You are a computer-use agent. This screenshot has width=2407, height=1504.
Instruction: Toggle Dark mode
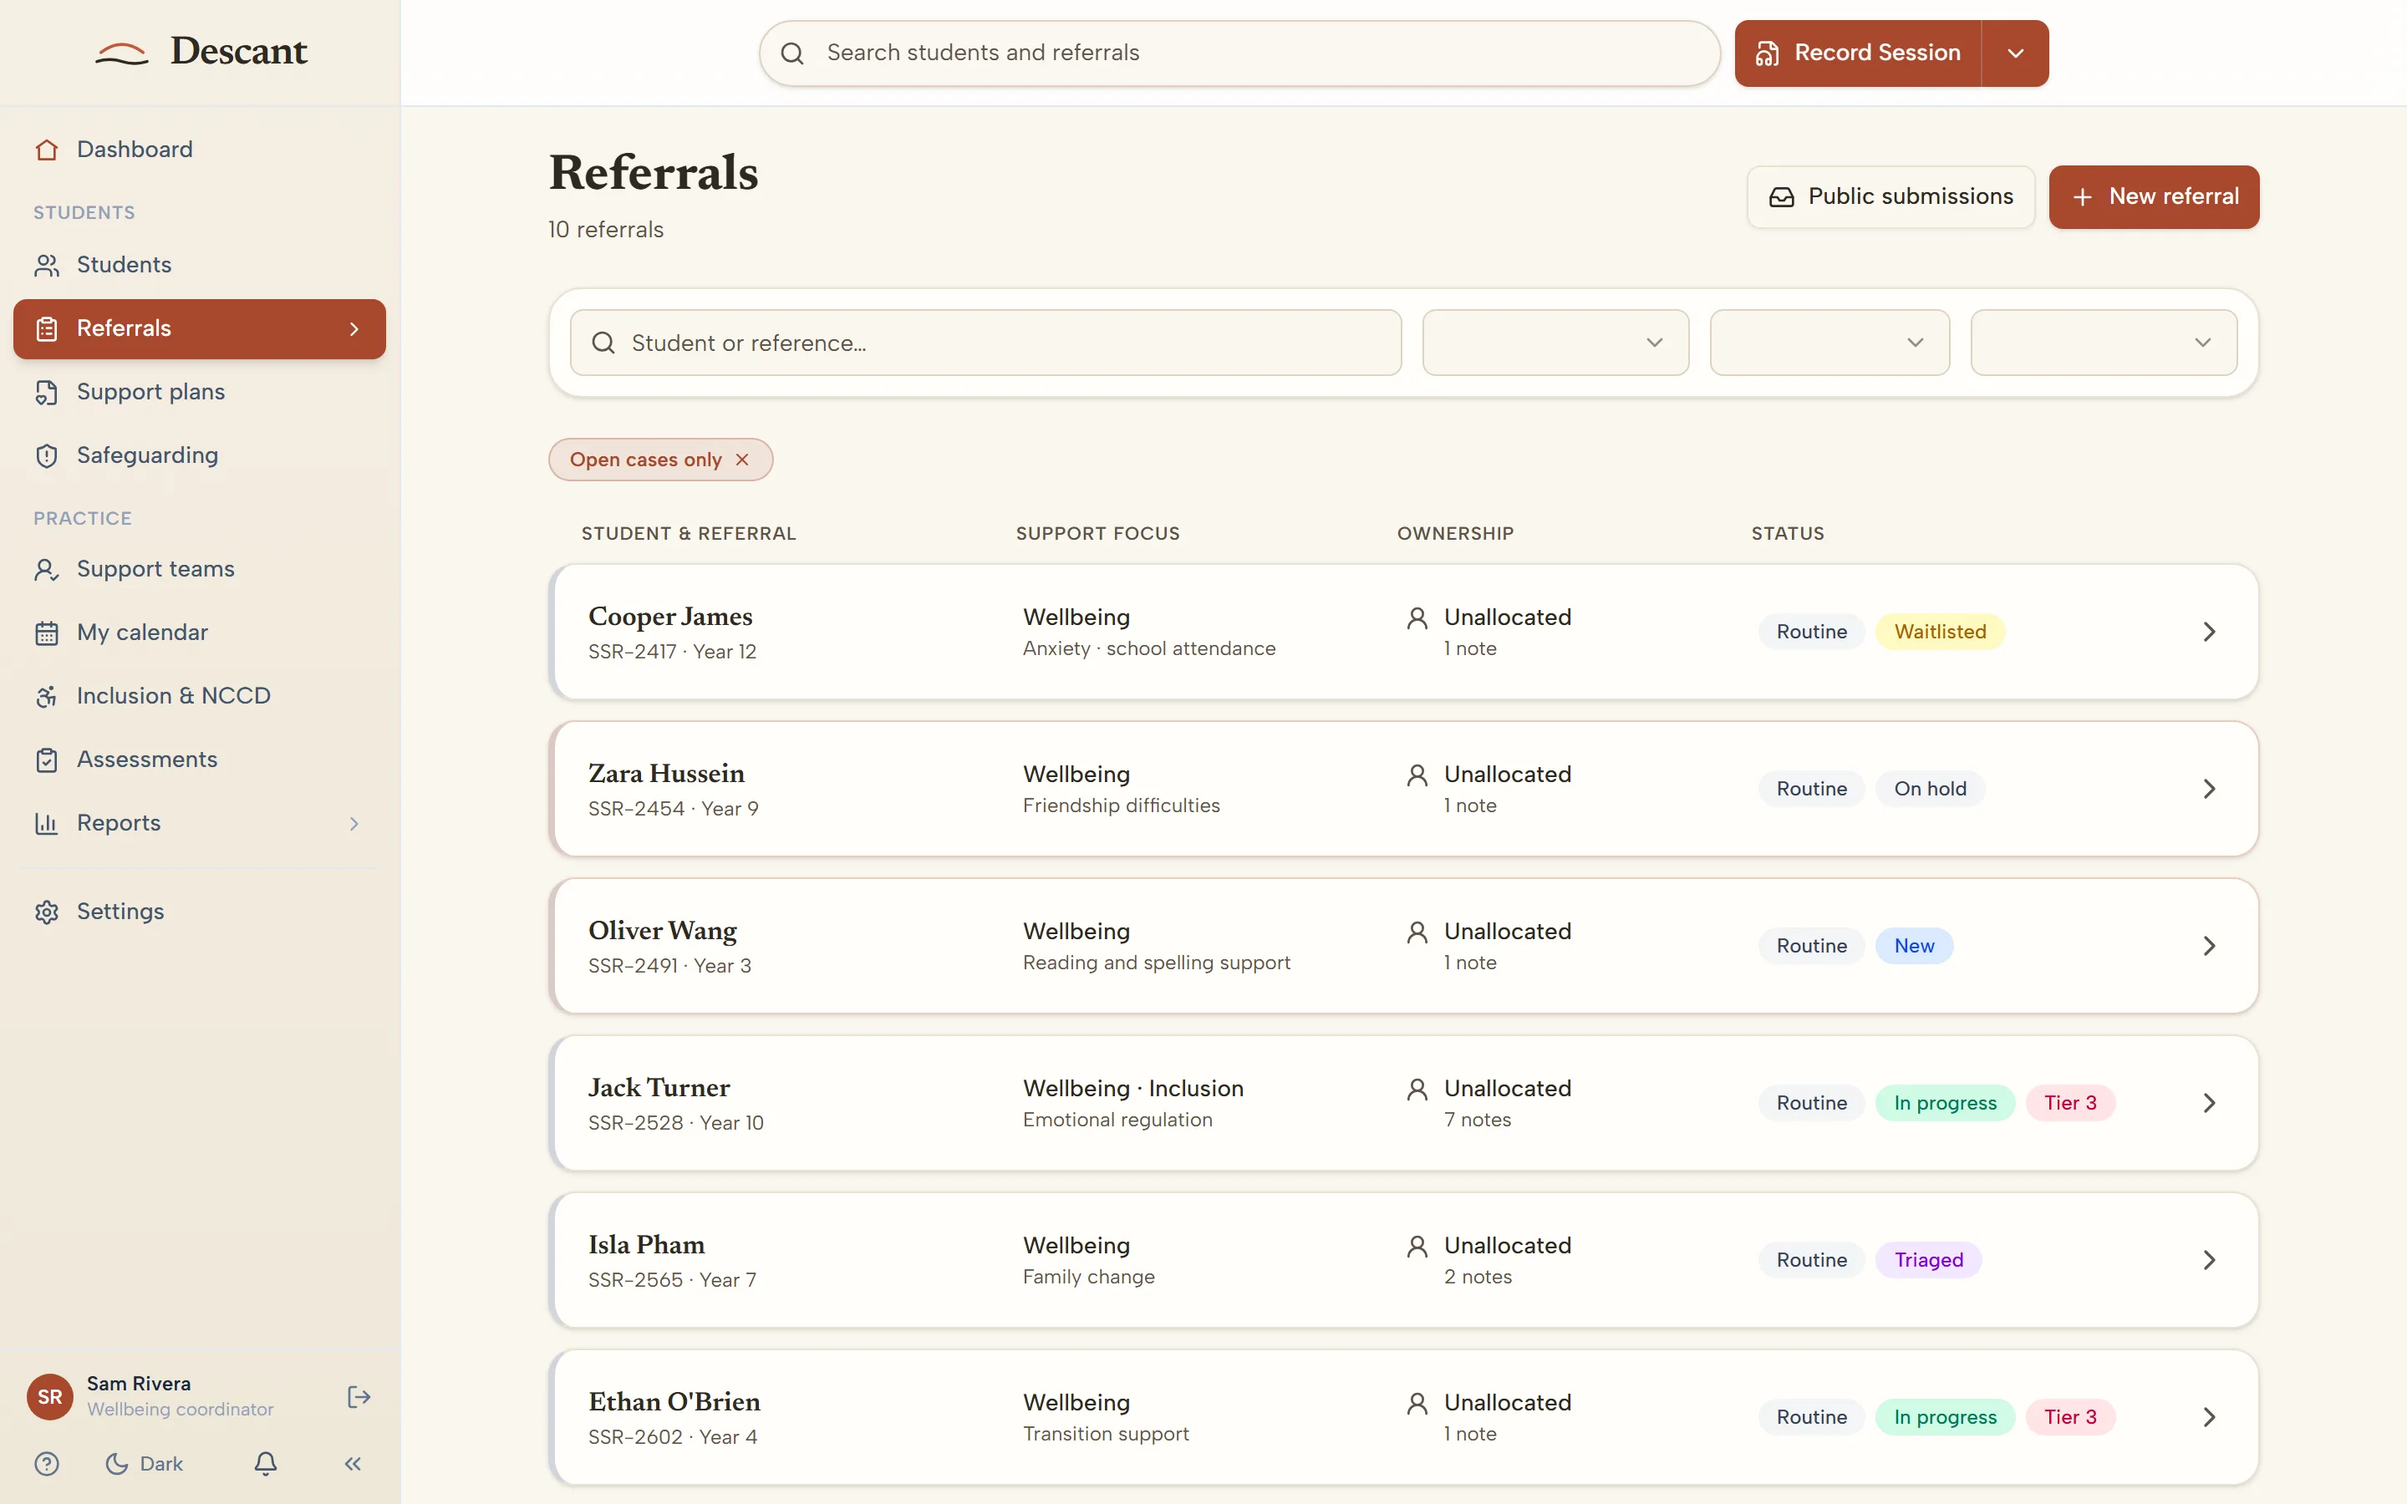[x=145, y=1463]
